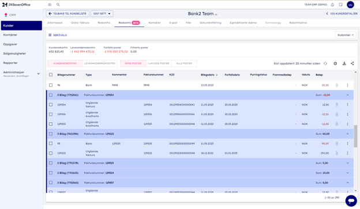Open the user avatar menu
The height and width of the screenshot is (209, 360).
pos(350,5)
